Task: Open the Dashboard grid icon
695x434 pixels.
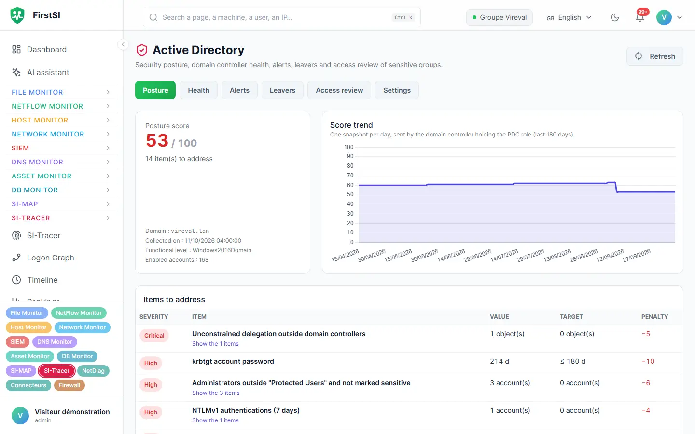Action: [16, 49]
